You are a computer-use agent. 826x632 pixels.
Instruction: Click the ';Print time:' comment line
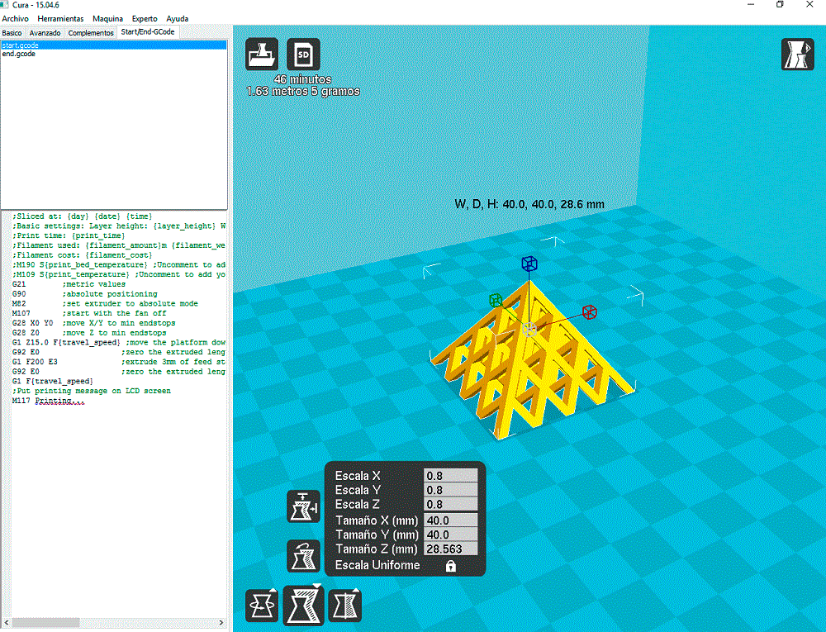point(69,235)
